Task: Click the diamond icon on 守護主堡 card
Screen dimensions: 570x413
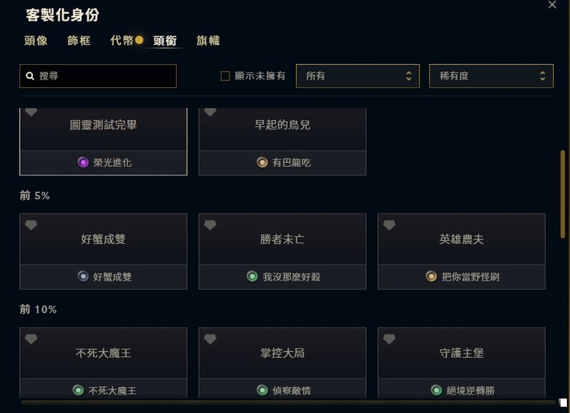Action: [x=389, y=339]
